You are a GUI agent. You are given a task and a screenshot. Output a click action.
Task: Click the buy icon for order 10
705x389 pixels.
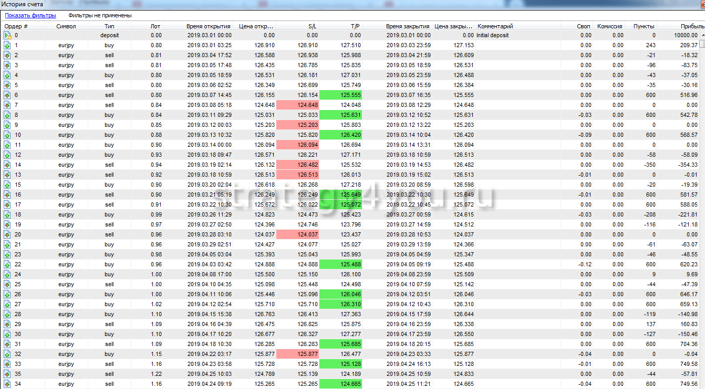click(7, 135)
